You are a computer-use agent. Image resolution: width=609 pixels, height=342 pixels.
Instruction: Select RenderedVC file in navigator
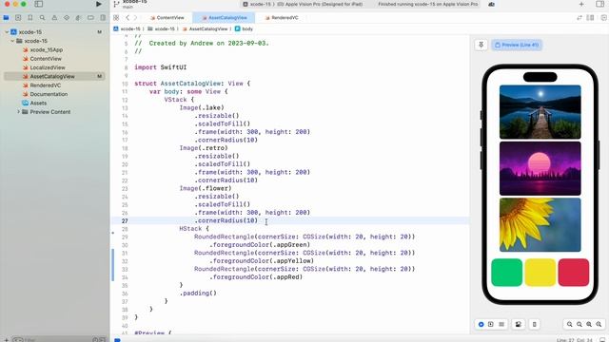pyautogui.click(x=42, y=85)
